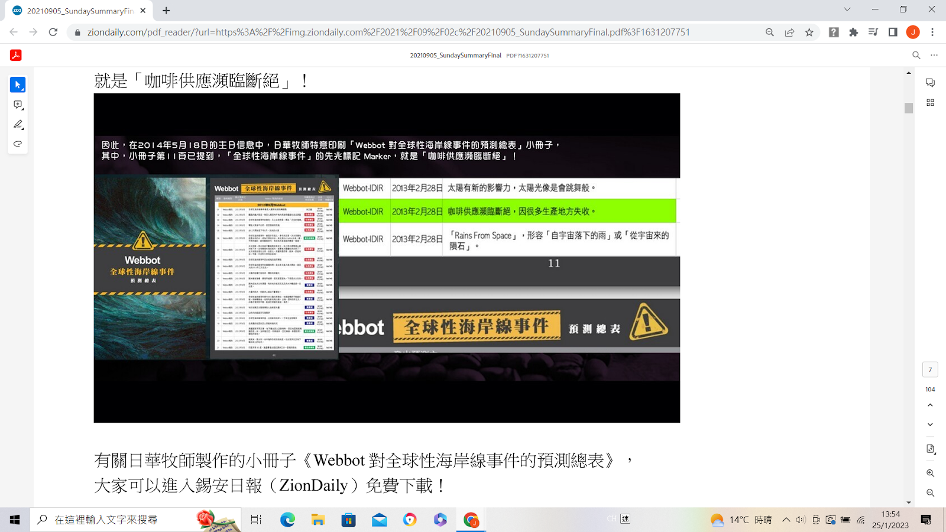This screenshot has width=946, height=532.
Task: Close the 20210905_SundaySummaryFinal tab
Action: point(143,11)
